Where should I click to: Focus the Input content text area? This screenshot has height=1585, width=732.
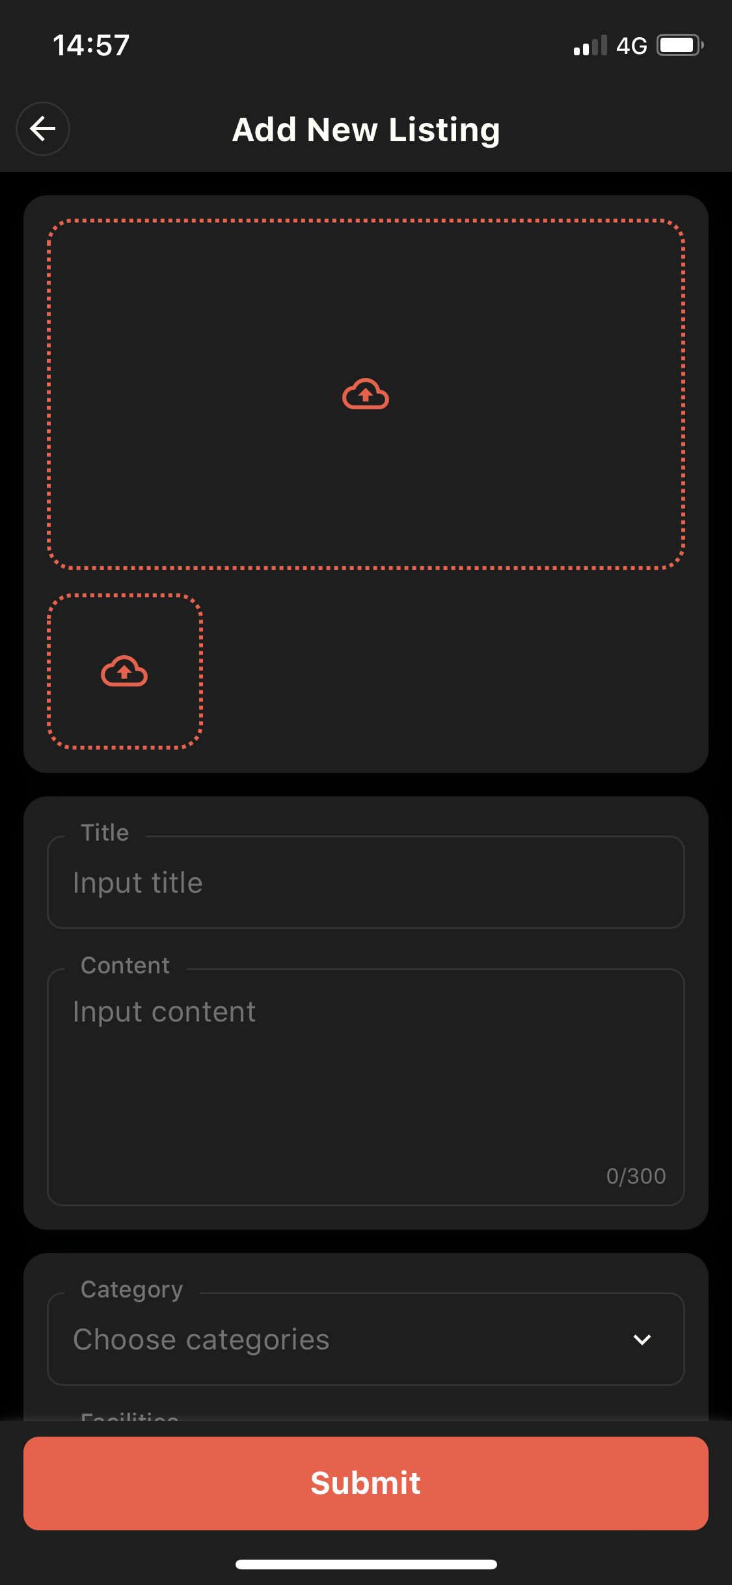point(366,1087)
